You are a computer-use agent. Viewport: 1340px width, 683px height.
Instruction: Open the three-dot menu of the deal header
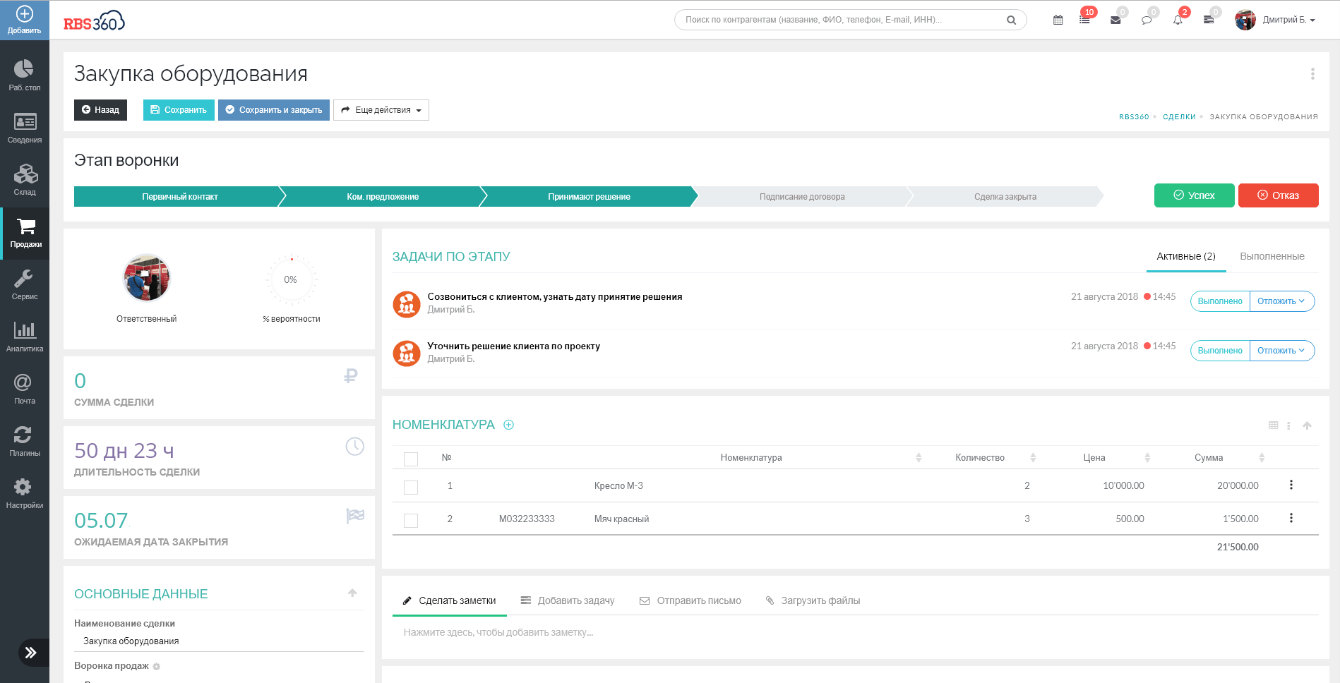[1312, 73]
